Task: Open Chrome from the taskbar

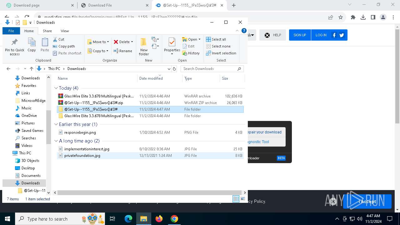Action: (x=174, y=219)
